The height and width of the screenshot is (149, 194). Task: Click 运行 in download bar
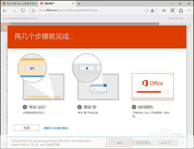coord(120,143)
